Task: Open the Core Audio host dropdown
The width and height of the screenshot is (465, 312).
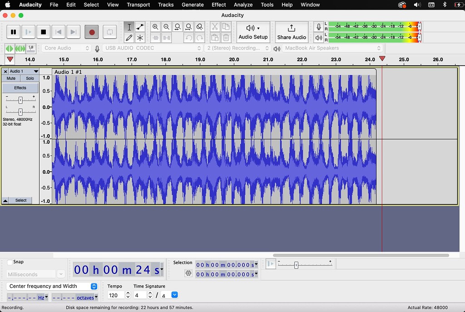Action: tap(66, 48)
